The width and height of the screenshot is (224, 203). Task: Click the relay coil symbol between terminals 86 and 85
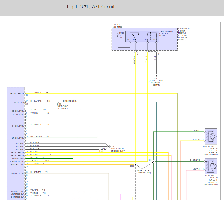click(x=151, y=36)
